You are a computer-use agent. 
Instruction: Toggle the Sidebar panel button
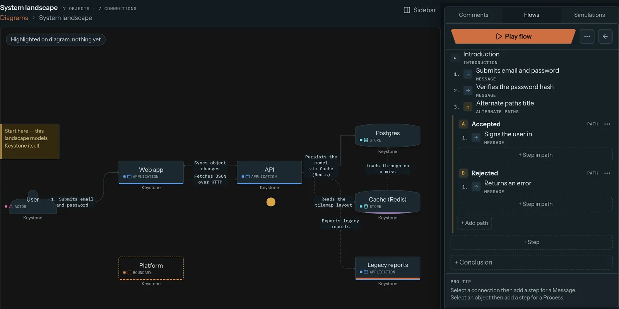pos(419,10)
